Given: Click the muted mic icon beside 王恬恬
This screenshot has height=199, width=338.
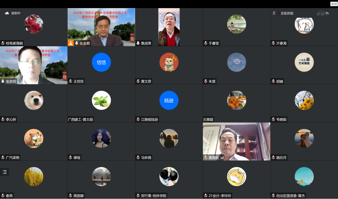Looking at the screenshot, I should point(71,81).
